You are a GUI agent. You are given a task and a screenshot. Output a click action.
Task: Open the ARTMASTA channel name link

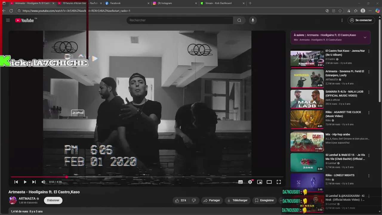27,199
